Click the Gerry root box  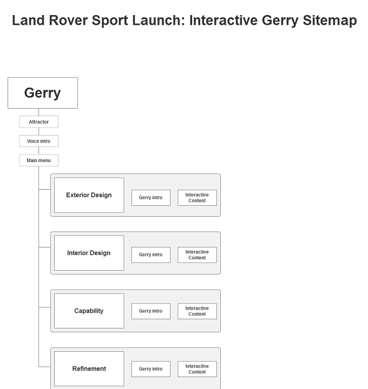click(43, 93)
